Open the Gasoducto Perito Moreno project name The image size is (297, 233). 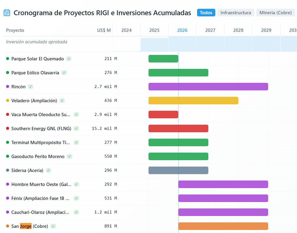(x=38, y=156)
